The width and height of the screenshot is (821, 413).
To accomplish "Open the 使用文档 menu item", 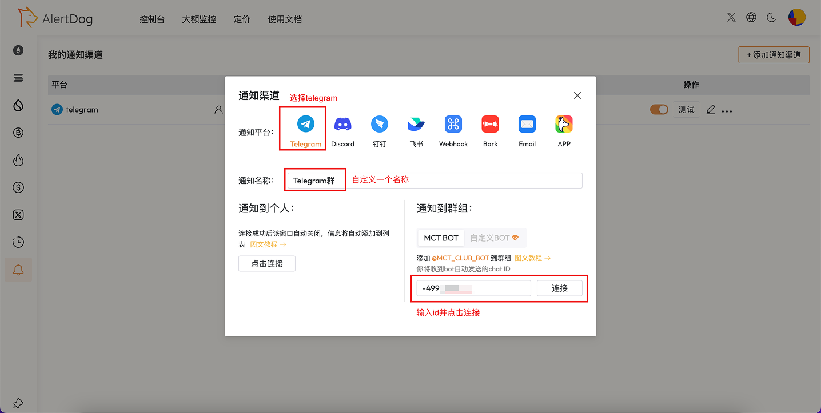I will coord(285,19).
